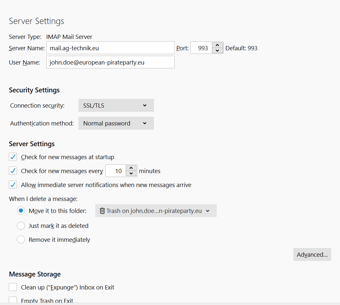Uncheck Check for new messages every interval
This screenshot has height=305, width=340.
pyautogui.click(x=13, y=171)
